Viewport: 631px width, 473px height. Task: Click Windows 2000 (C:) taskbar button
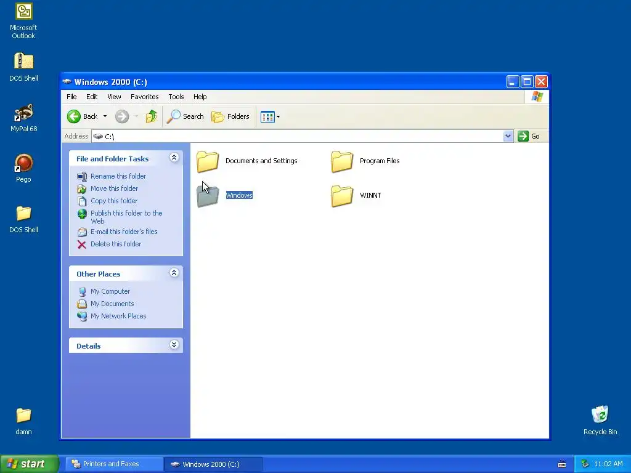pyautogui.click(x=213, y=464)
